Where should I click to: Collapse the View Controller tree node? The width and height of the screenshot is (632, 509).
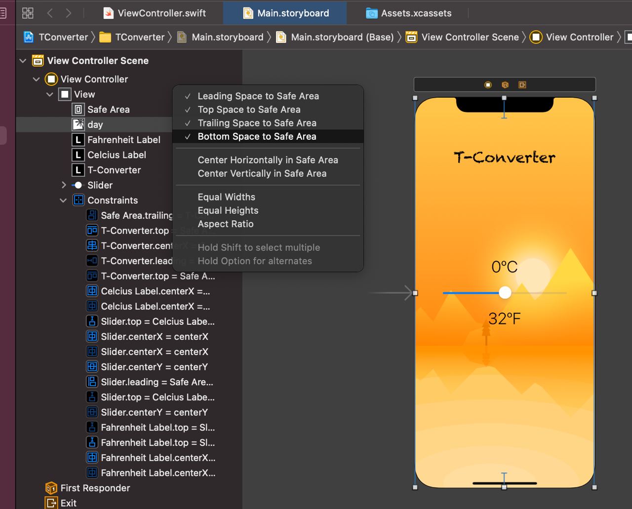pos(36,79)
